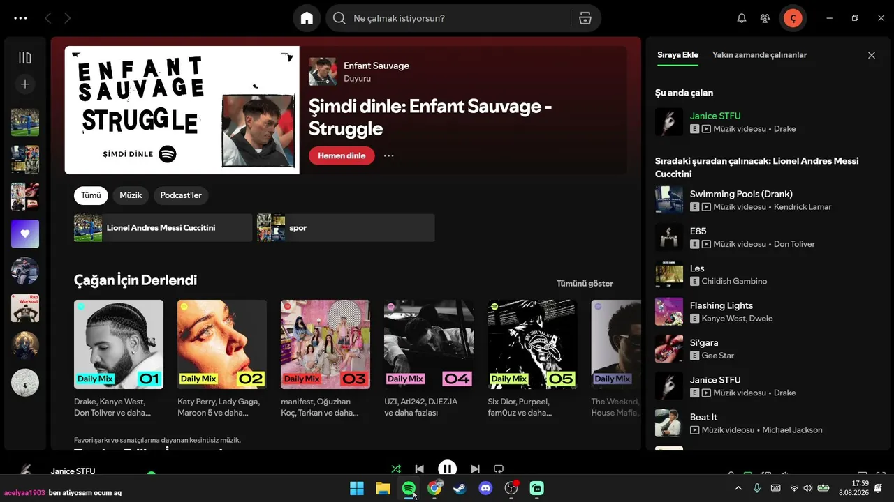Open the Liked Songs heart playlist
894x502 pixels.
click(25, 234)
